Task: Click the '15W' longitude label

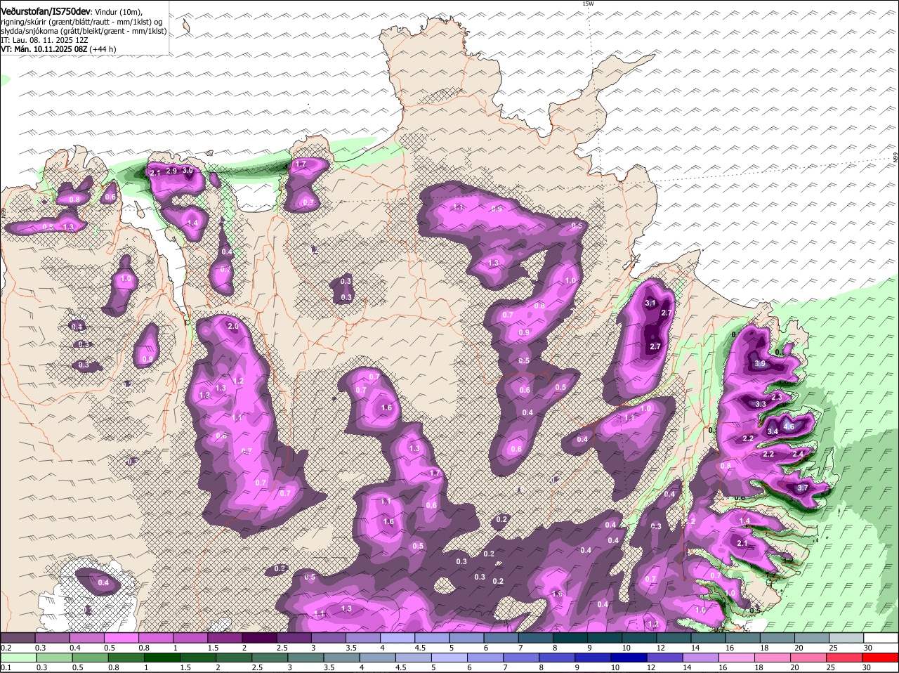Action: (x=588, y=4)
